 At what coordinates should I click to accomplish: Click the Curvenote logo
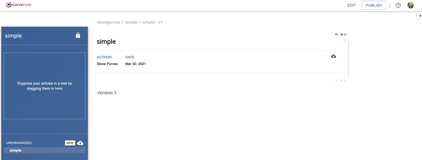click(19, 5)
